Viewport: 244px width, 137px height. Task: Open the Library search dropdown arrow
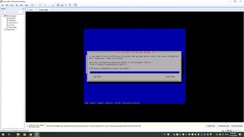pos(23,12)
